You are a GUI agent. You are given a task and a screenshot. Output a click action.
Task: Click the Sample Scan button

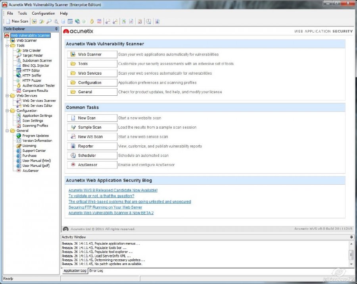92,127
